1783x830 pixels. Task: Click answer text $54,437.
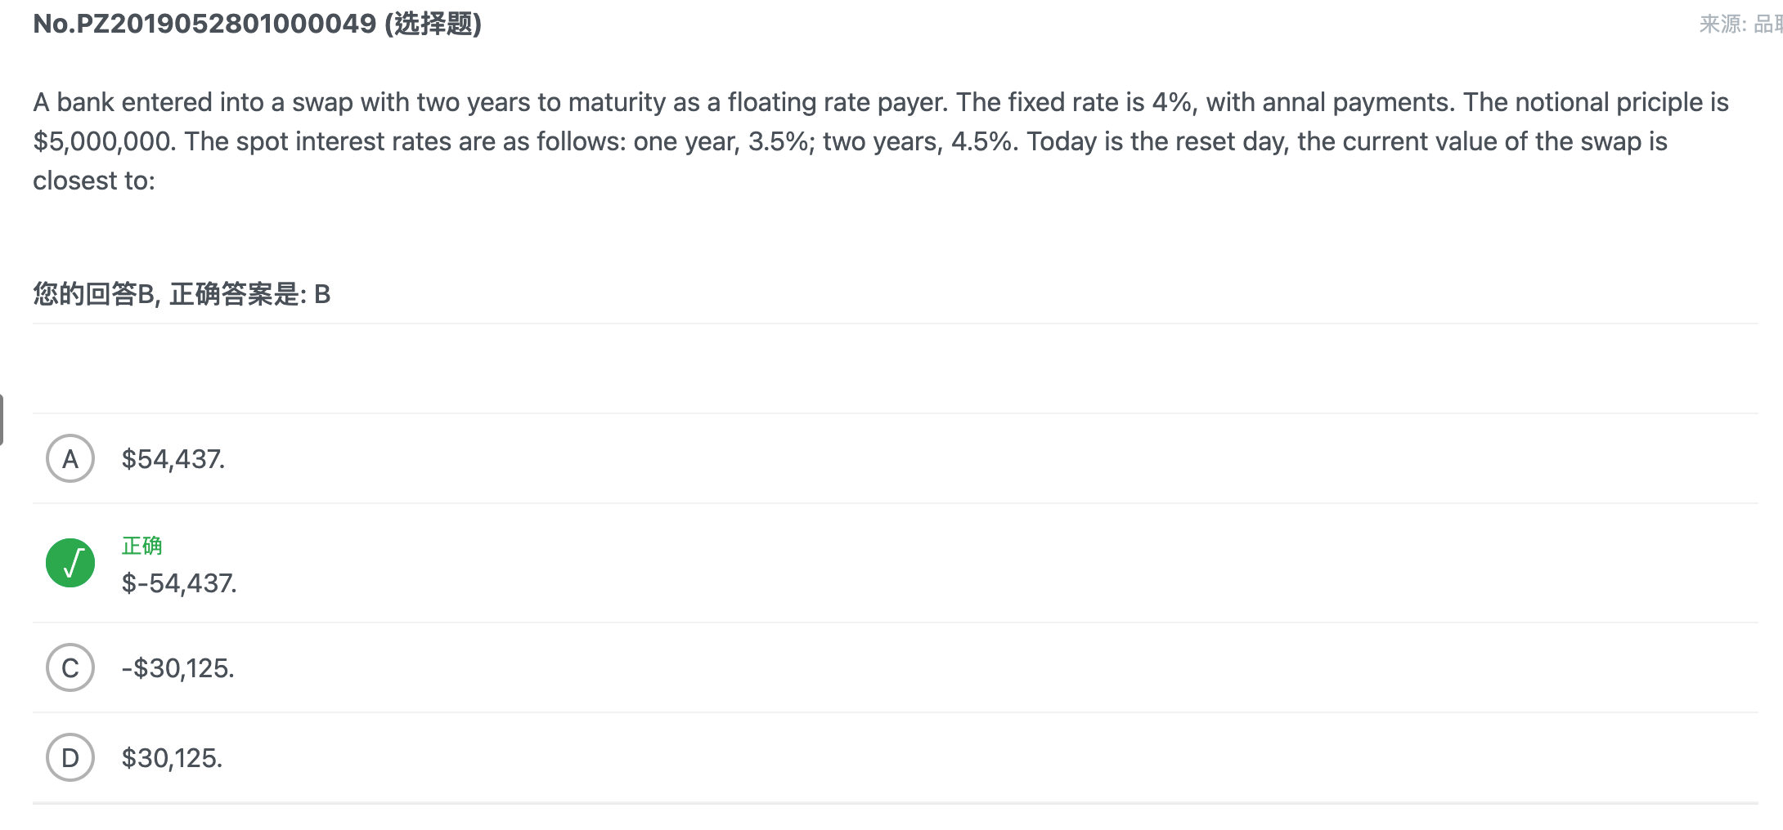pos(173,459)
